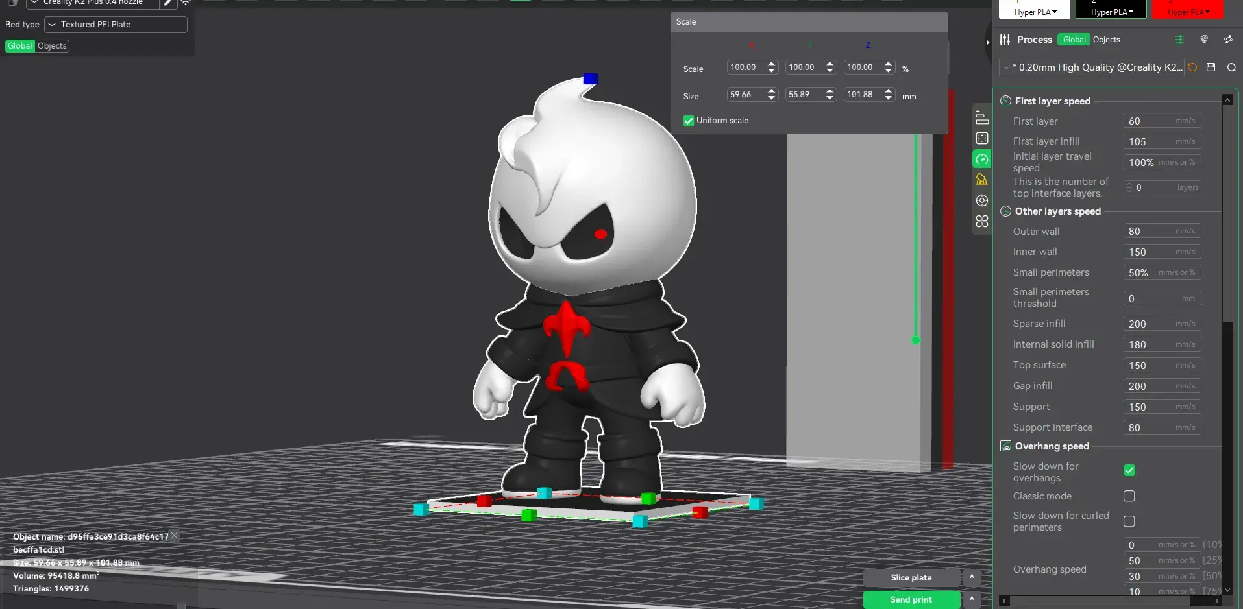Click the Wi-Fi printer connection icon

pyautogui.click(x=186, y=3)
